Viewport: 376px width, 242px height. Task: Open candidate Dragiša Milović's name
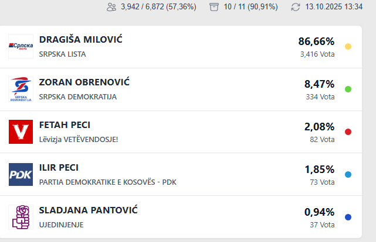click(81, 40)
